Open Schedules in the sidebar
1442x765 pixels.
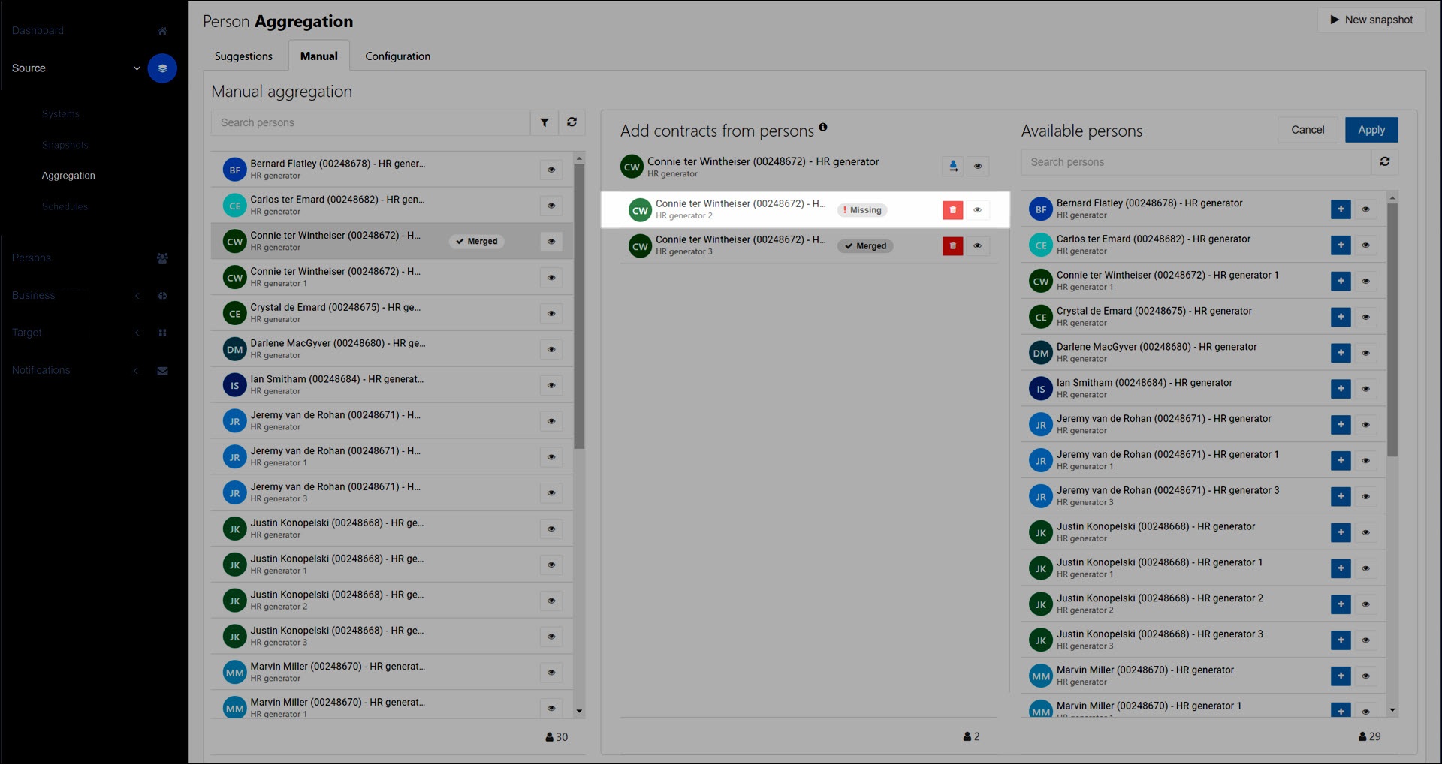pyautogui.click(x=65, y=207)
